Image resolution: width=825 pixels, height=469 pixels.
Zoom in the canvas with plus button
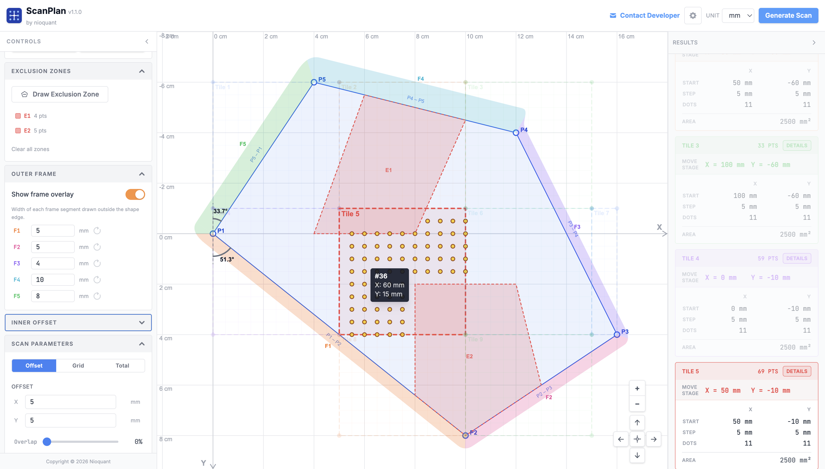click(x=637, y=389)
